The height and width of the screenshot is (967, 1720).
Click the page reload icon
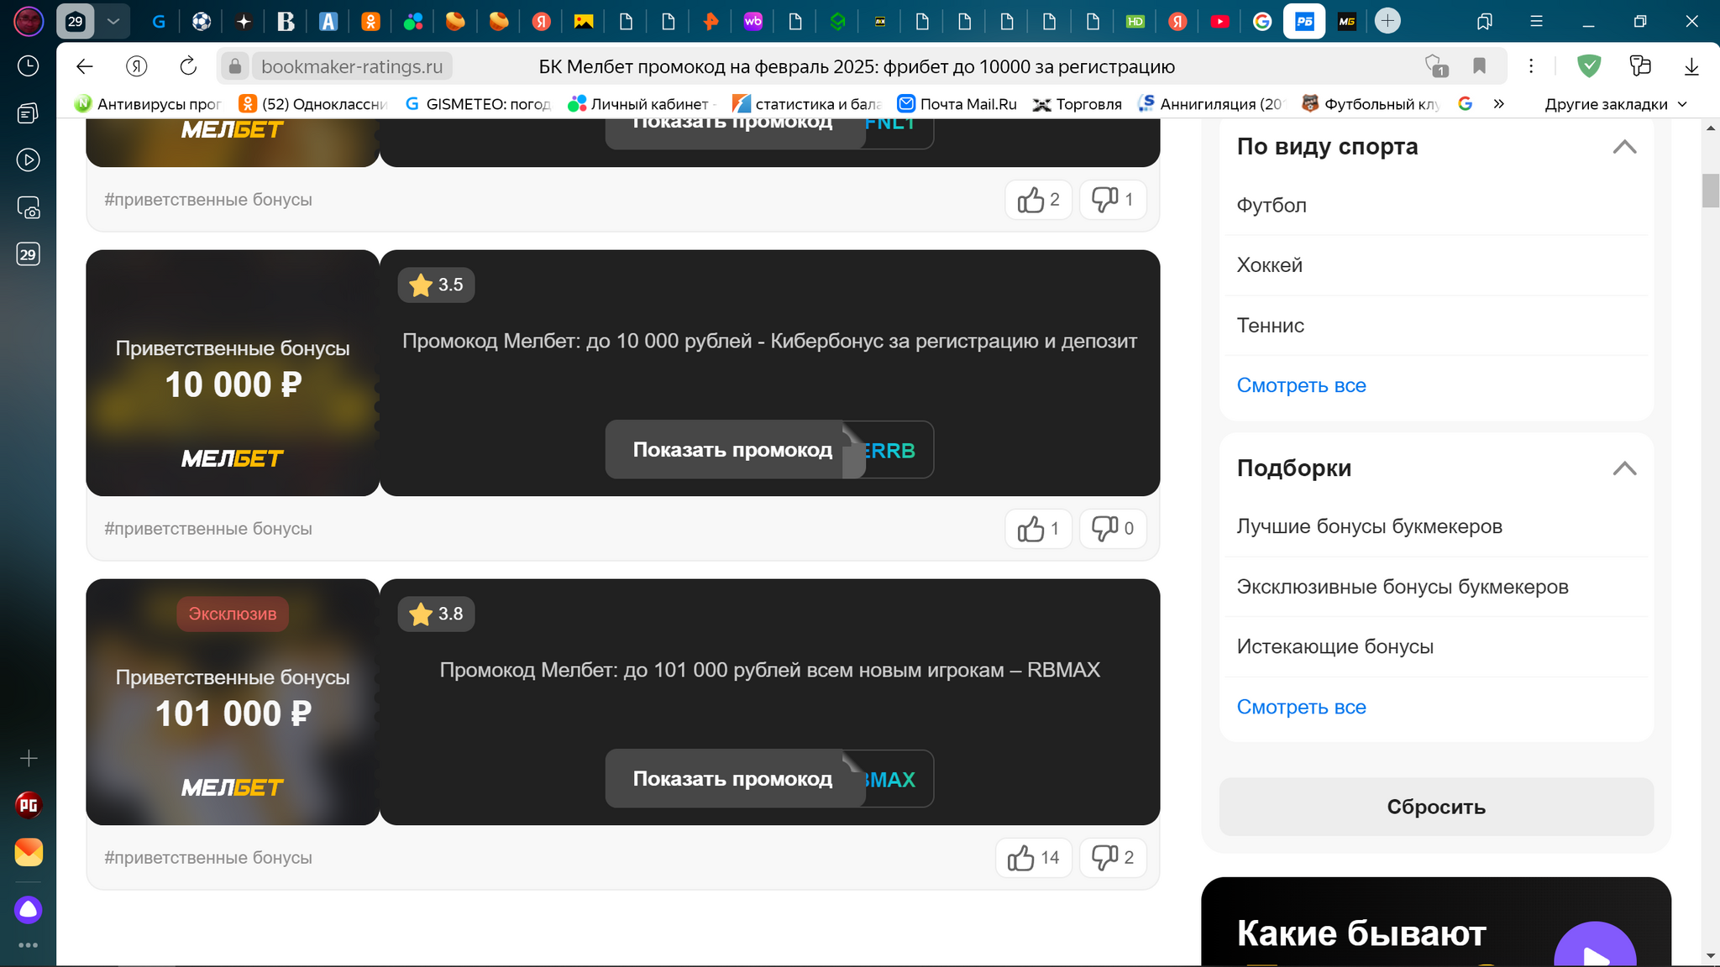pos(188,66)
